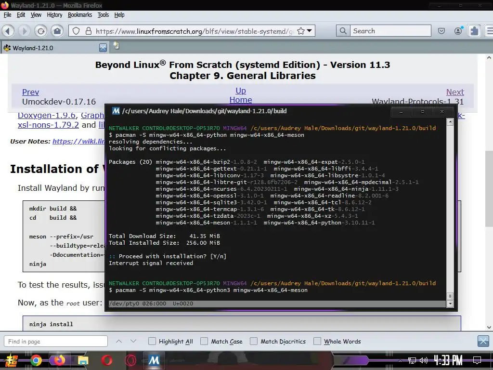The height and width of the screenshot is (370, 493).
Task: Open the Extensions puzzle-piece button
Action: 474,31
